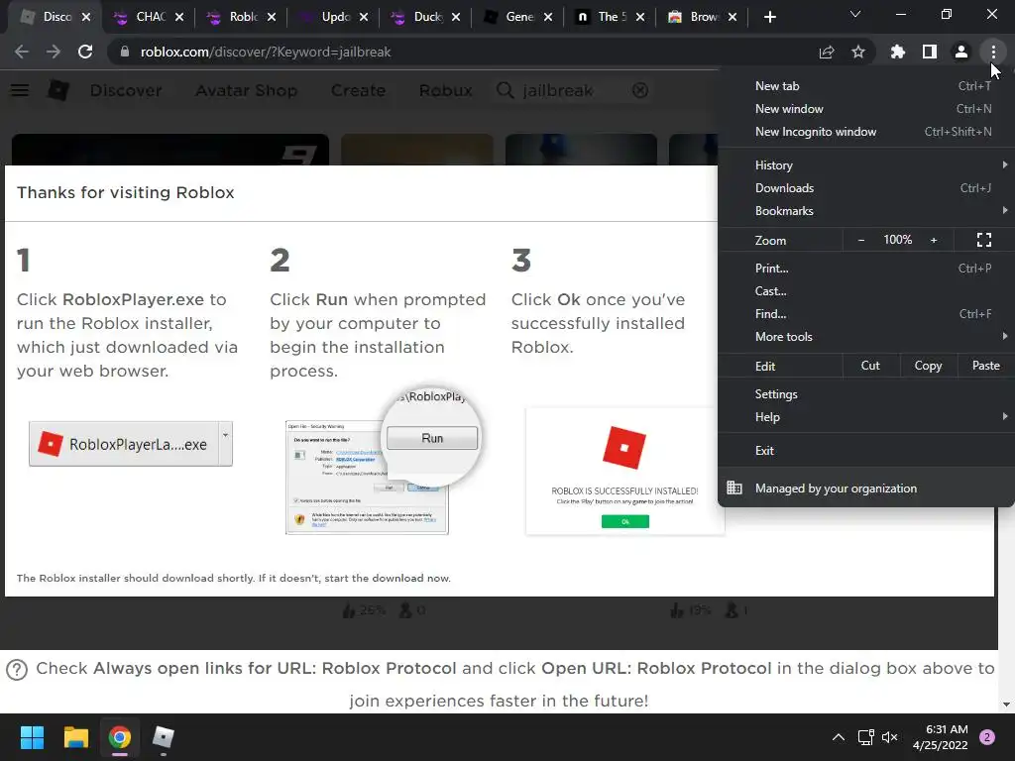Show hidden system tray icons
The height and width of the screenshot is (761, 1015).
tap(839, 737)
